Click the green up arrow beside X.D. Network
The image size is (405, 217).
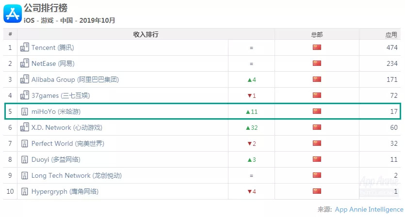pyautogui.click(x=248, y=127)
